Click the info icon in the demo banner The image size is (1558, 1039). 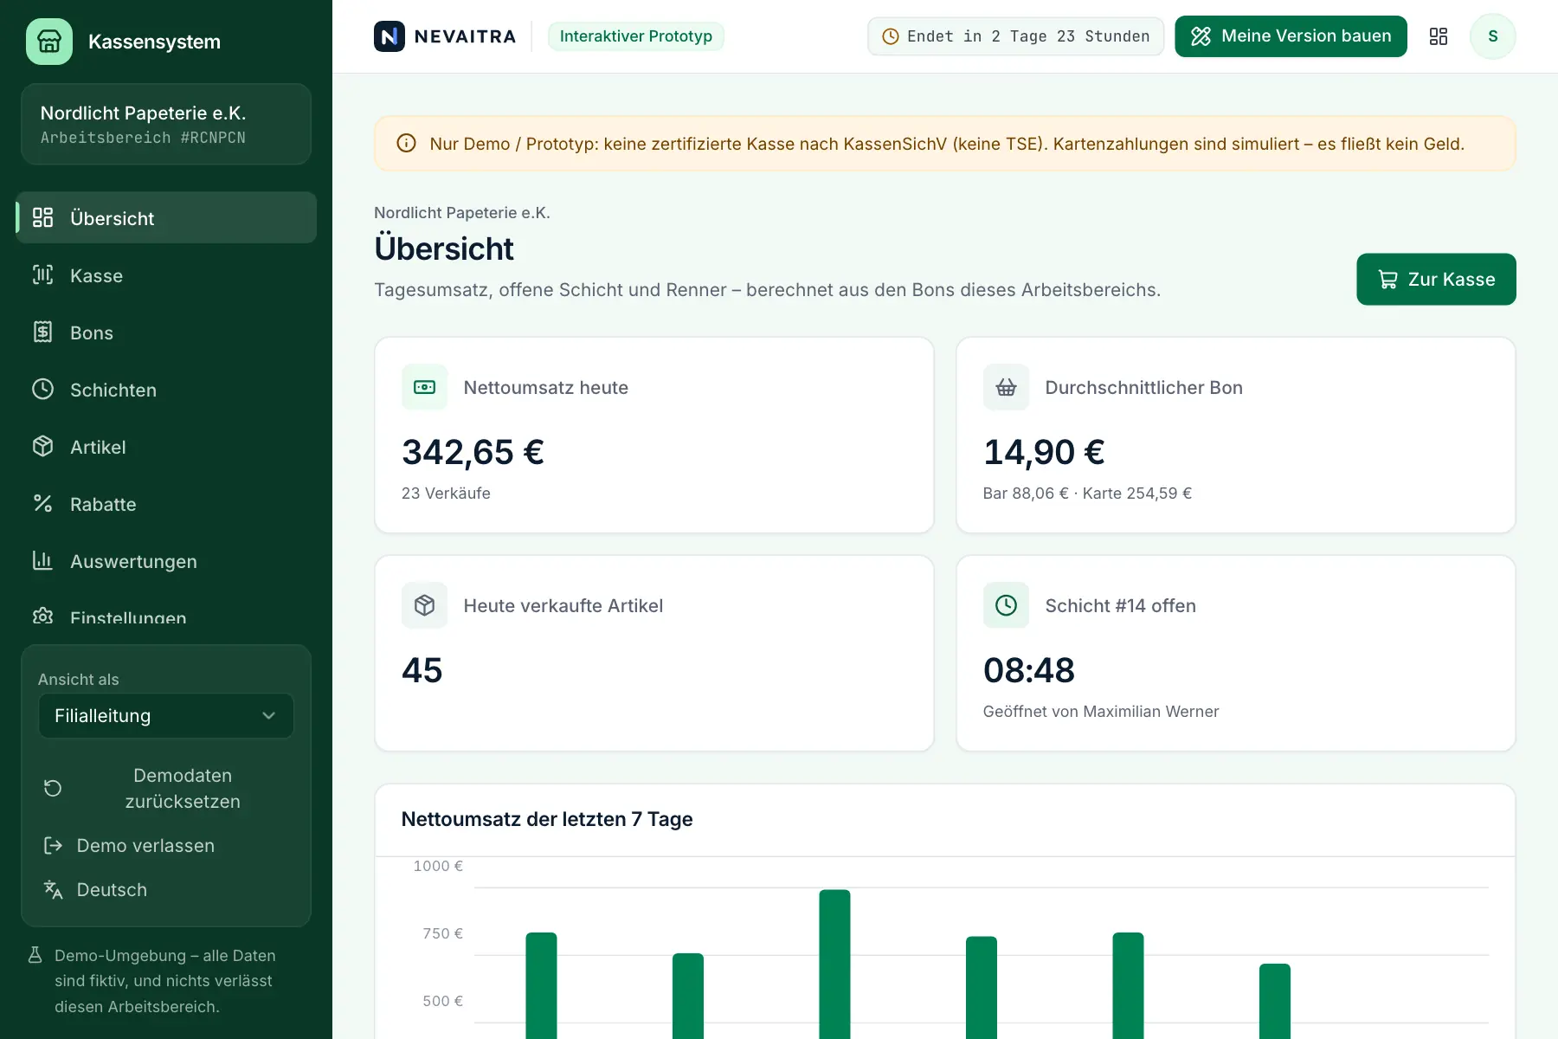point(406,144)
